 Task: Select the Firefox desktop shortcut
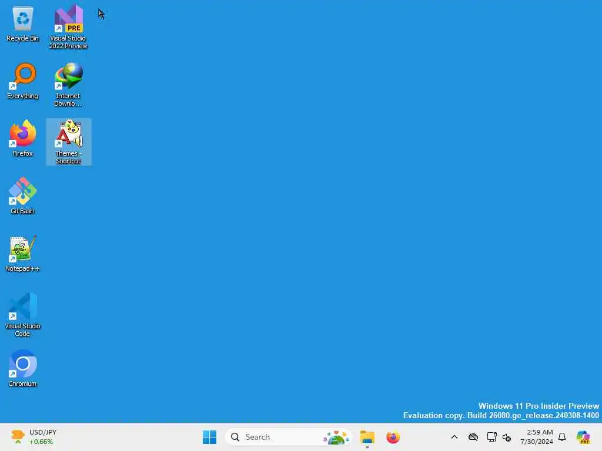click(23, 139)
